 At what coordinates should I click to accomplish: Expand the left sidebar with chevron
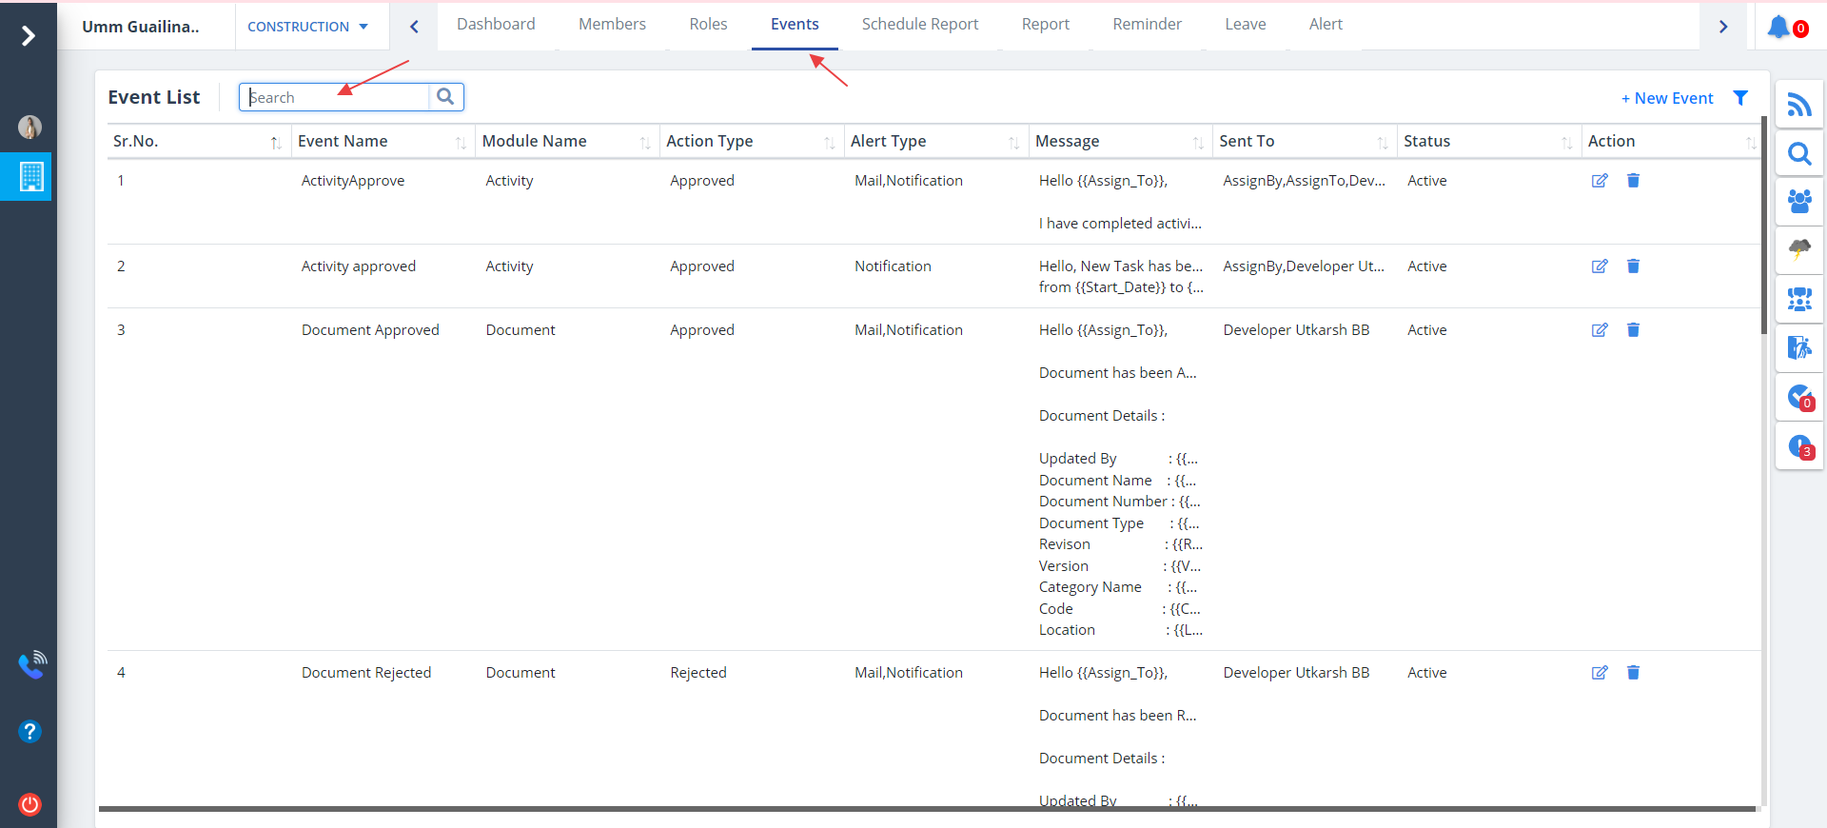coord(29,36)
